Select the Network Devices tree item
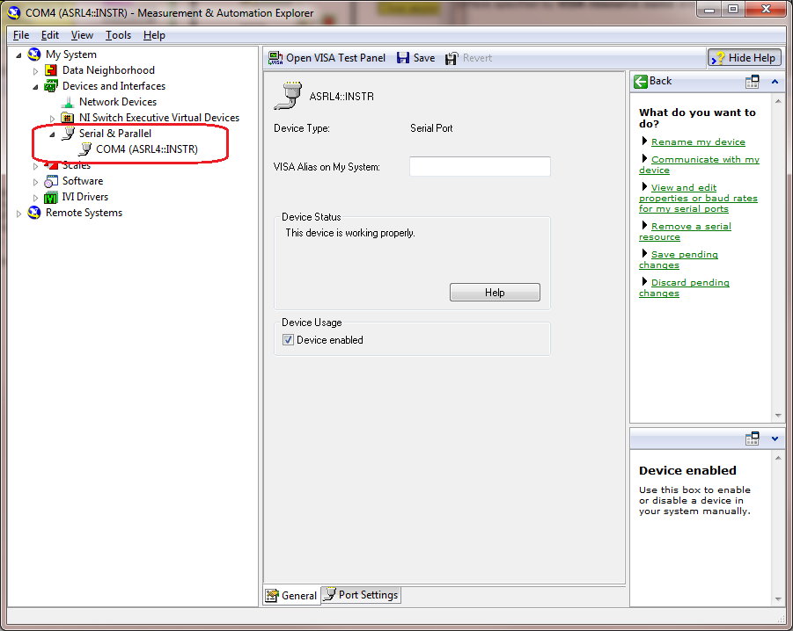Image resolution: width=793 pixels, height=631 pixels. pyautogui.click(x=118, y=102)
